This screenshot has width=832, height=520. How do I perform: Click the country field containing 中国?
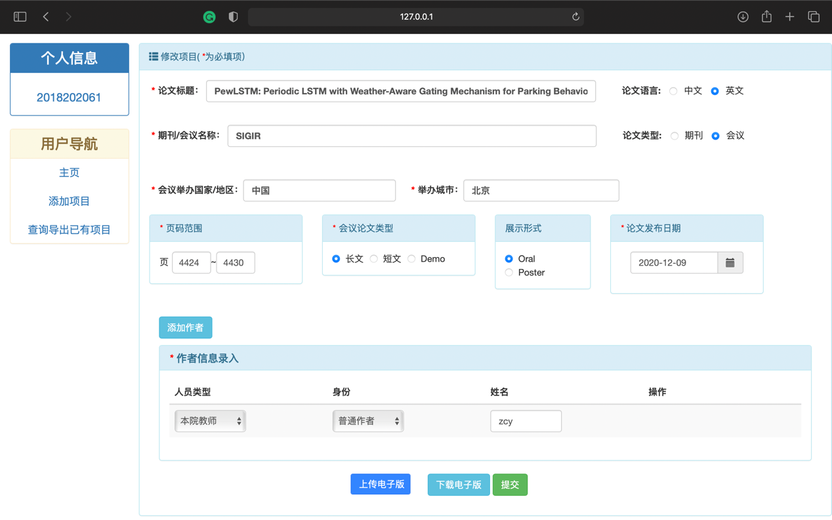pyautogui.click(x=320, y=190)
